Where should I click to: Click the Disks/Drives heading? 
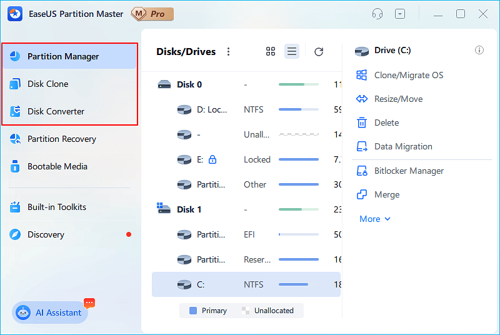[x=186, y=52]
